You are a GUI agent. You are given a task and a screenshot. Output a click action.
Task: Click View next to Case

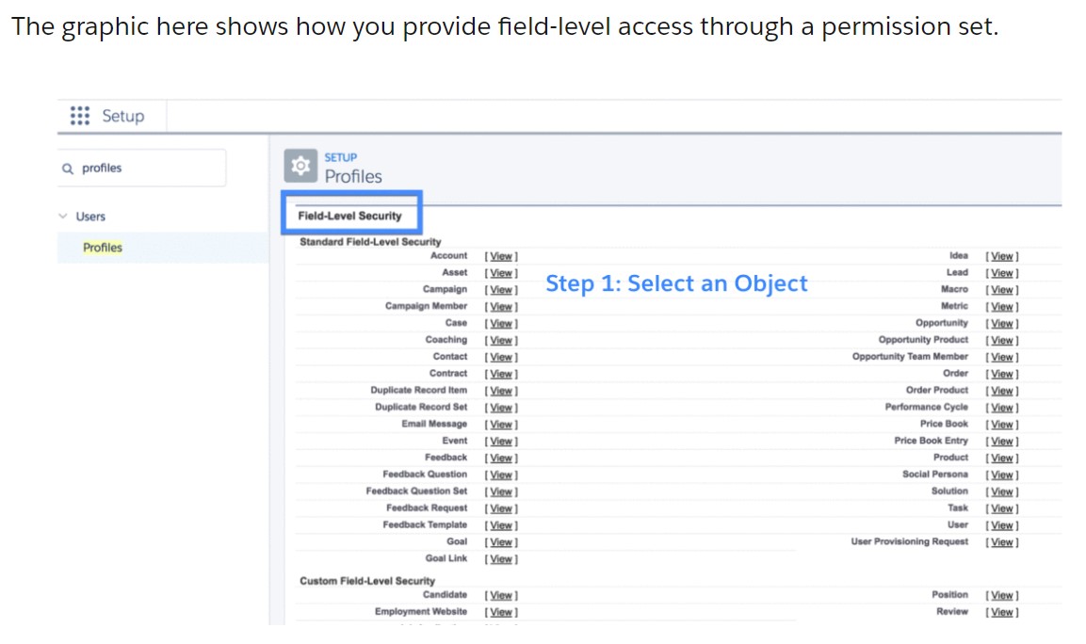(501, 324)
